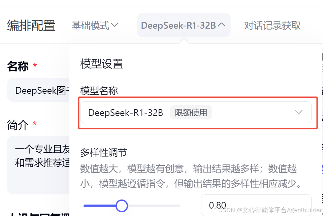This screenshot has height=216, width=323.
Task: Open the 模型名称 dropdown showing DeepSeek-R1-32B
Action: pyautogui.click(x=196, y=112)
